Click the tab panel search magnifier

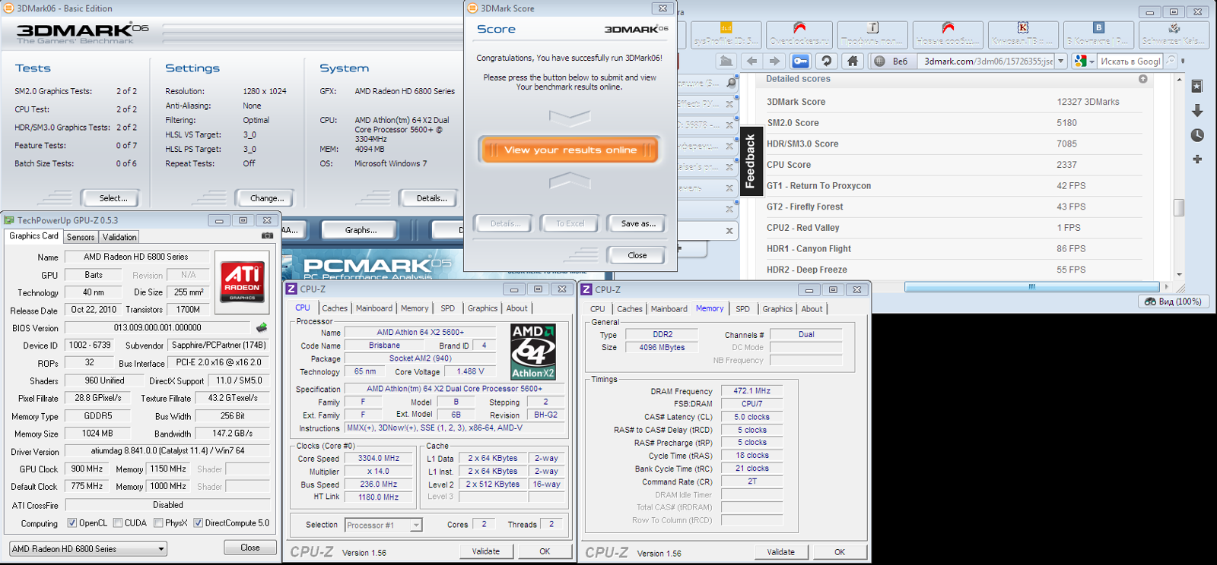731,82
